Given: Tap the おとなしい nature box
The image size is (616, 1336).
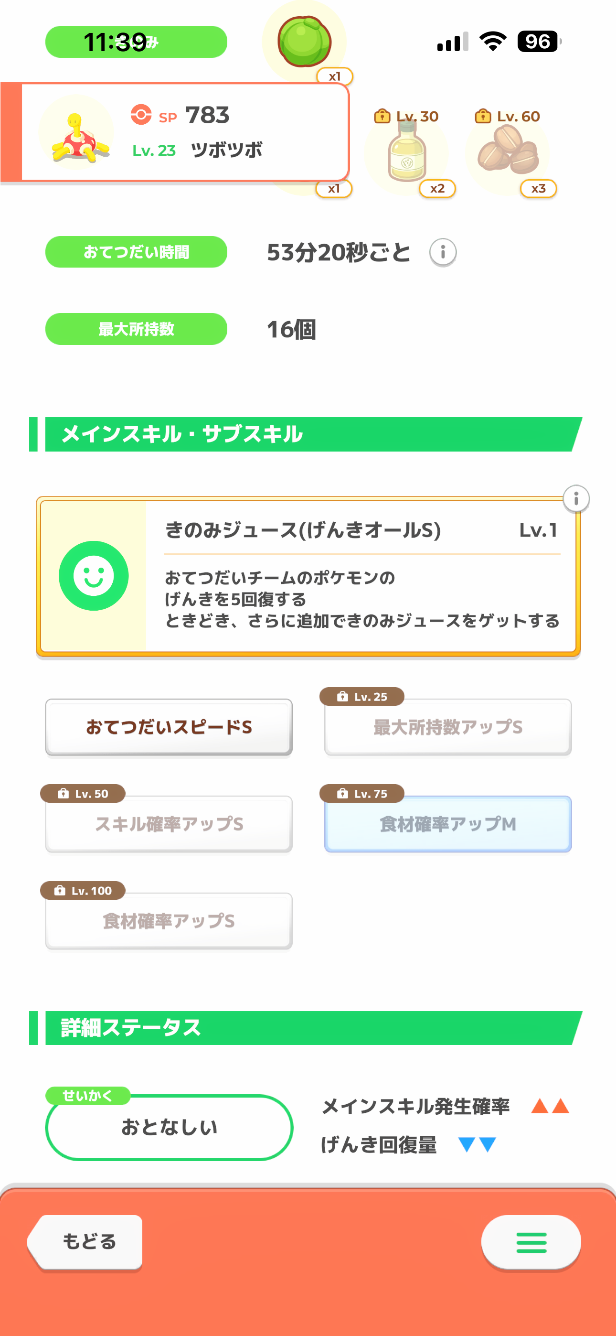Looking at the screenshot, I should tap(169, 1128).
